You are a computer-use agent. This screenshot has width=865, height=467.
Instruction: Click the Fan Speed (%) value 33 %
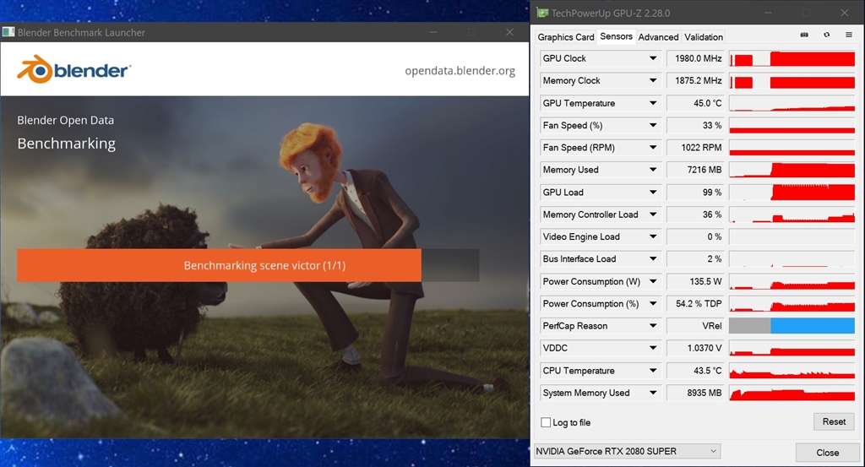click(696, 125)
